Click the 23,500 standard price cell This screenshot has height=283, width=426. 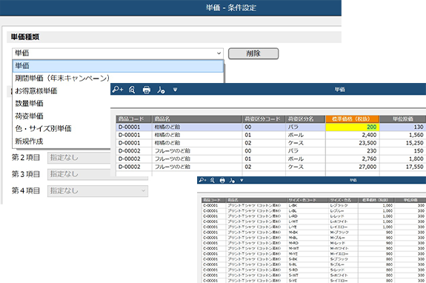(353, 143)
